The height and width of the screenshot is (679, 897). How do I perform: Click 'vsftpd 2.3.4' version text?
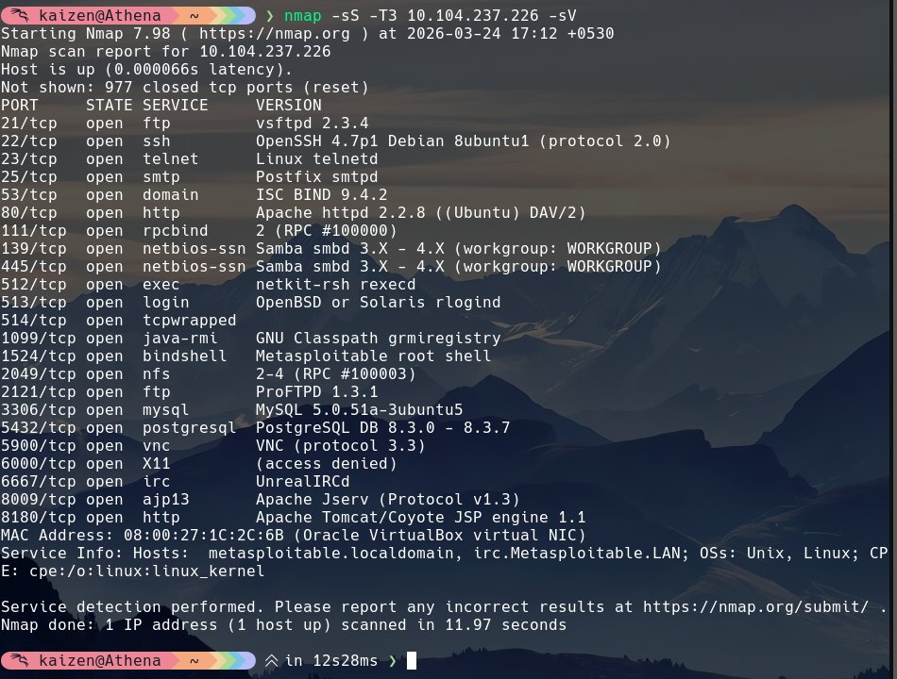tap(312, 123)
